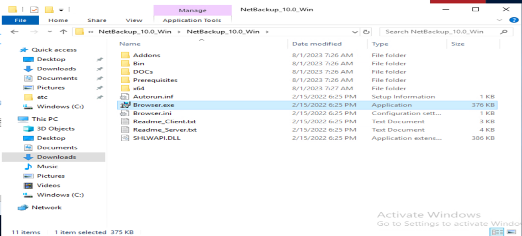522x236 pixels.
Task: Click the Autorun.inf file icon
Action: tap(125, 97)
